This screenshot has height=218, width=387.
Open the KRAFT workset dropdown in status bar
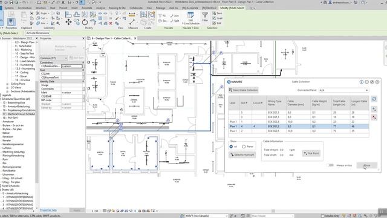206,216
